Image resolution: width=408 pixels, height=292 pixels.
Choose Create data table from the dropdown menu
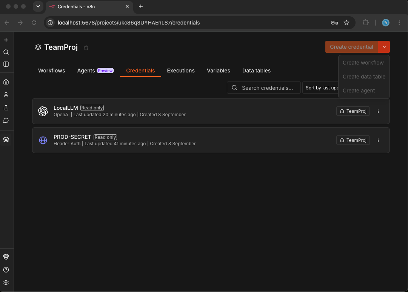[364, 77]
